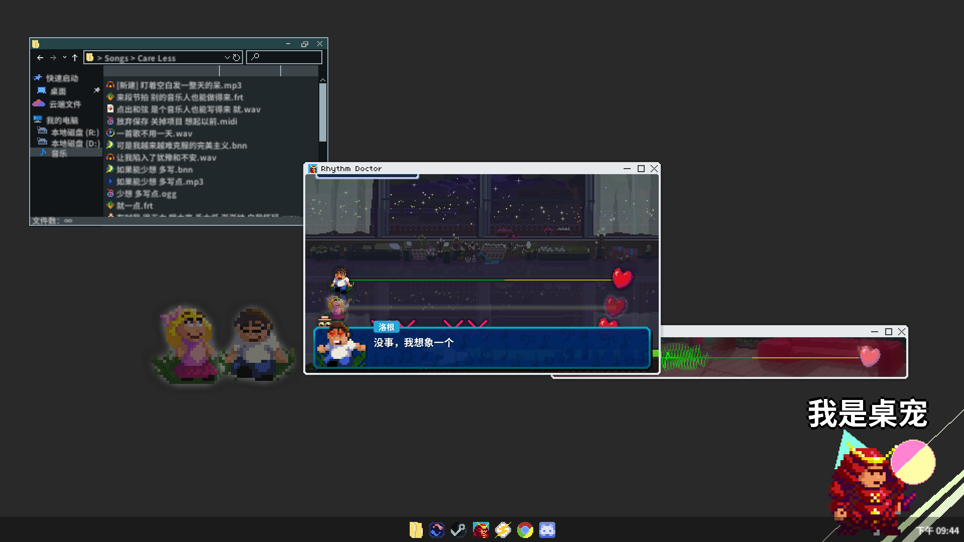Open the file explorer from the taskbar
Screen dimensions: 964x542
[x=416, y=530]
